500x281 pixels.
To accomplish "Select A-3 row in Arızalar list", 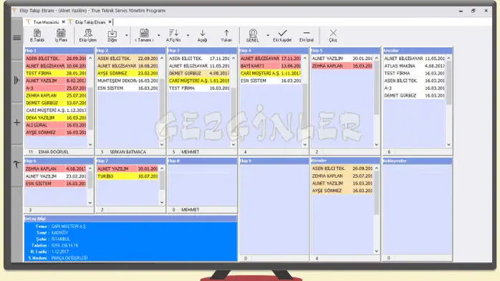I will (x=414, y=88).
